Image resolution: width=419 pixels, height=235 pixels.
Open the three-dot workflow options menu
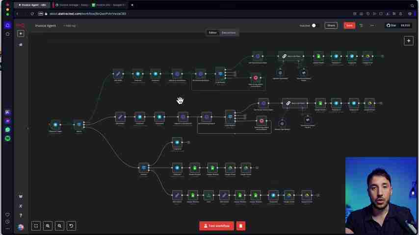pos(372,25)
